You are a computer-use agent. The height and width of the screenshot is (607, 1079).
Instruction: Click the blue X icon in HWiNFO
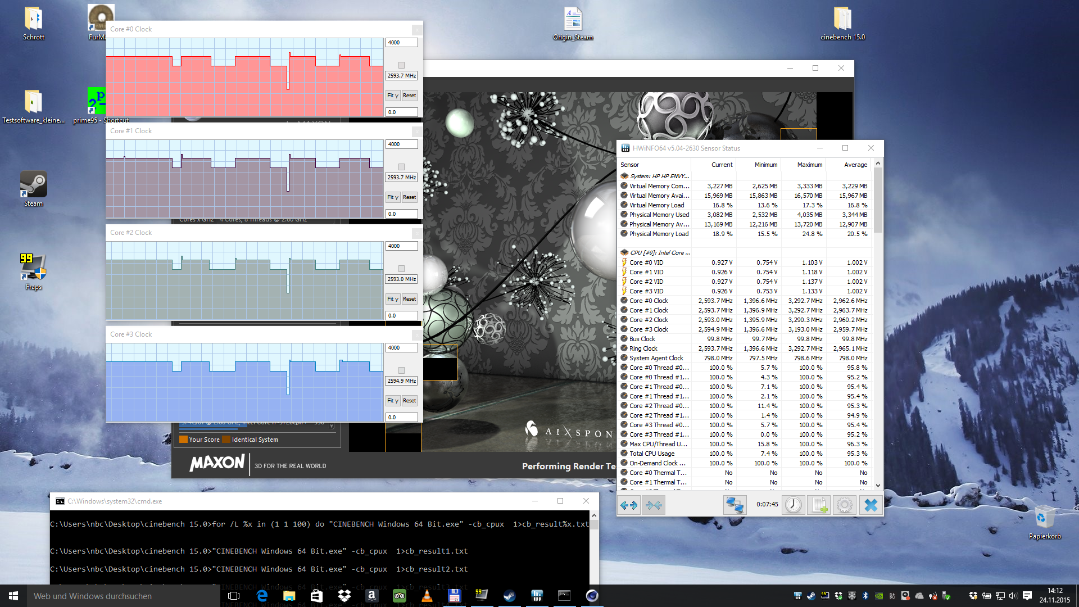pos(871,505)
